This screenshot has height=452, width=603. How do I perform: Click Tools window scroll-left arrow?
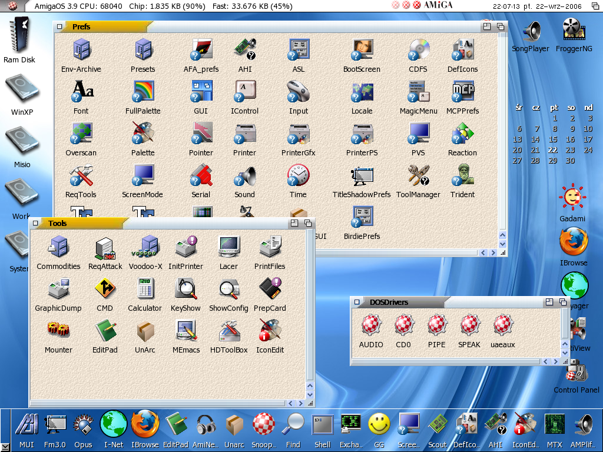tap(291, 403)
